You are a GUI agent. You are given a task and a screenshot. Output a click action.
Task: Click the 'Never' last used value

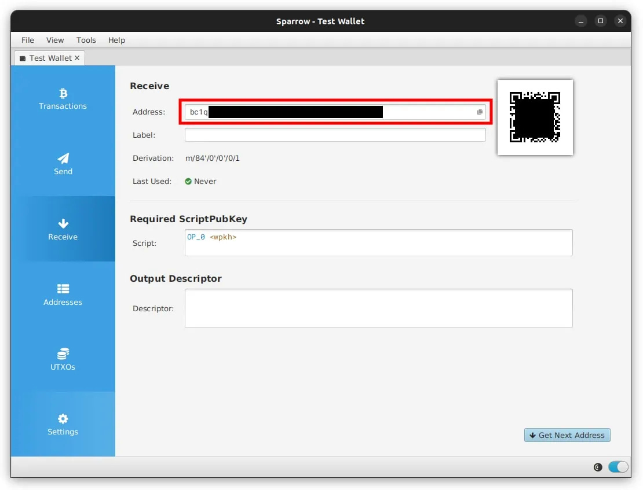pos(205,182)
